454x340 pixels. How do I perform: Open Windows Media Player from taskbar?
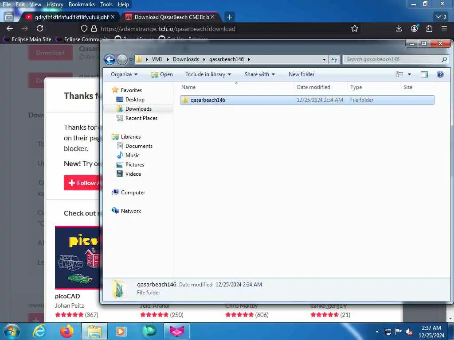click(x=121, y=331)
